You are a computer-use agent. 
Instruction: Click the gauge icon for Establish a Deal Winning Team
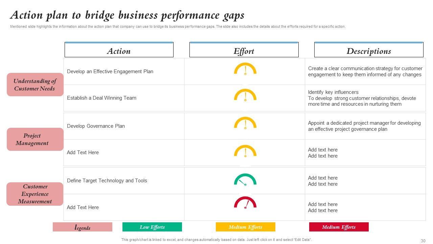point(245,95)
